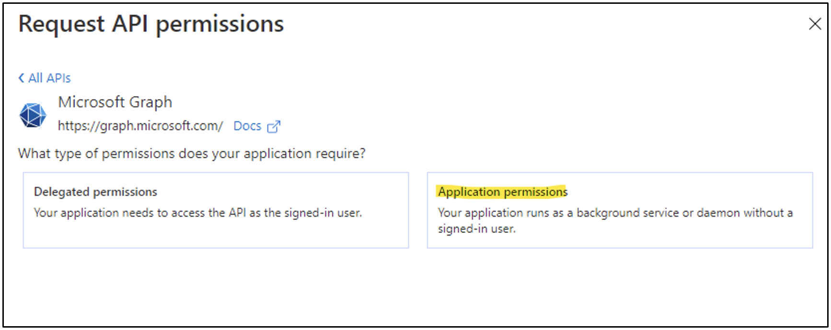Click the https://graph.microsoft.com/ URL text
This screenshot has width=831, height=330.
click(140, 126)
